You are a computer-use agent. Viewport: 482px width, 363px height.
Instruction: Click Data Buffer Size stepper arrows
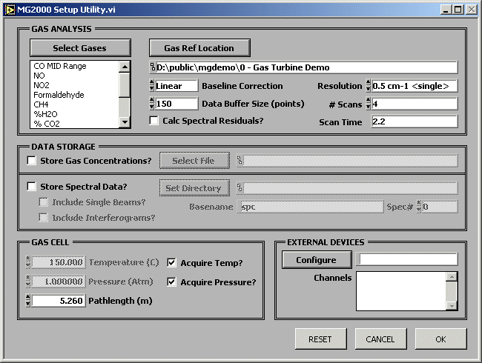point(151,104)
